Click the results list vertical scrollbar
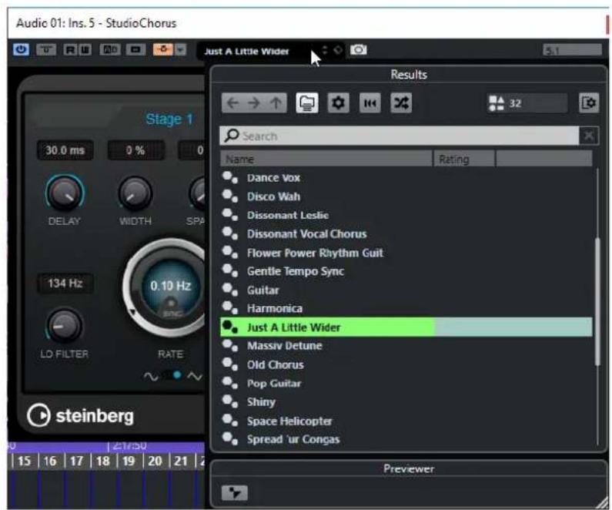 coord(597,303)
